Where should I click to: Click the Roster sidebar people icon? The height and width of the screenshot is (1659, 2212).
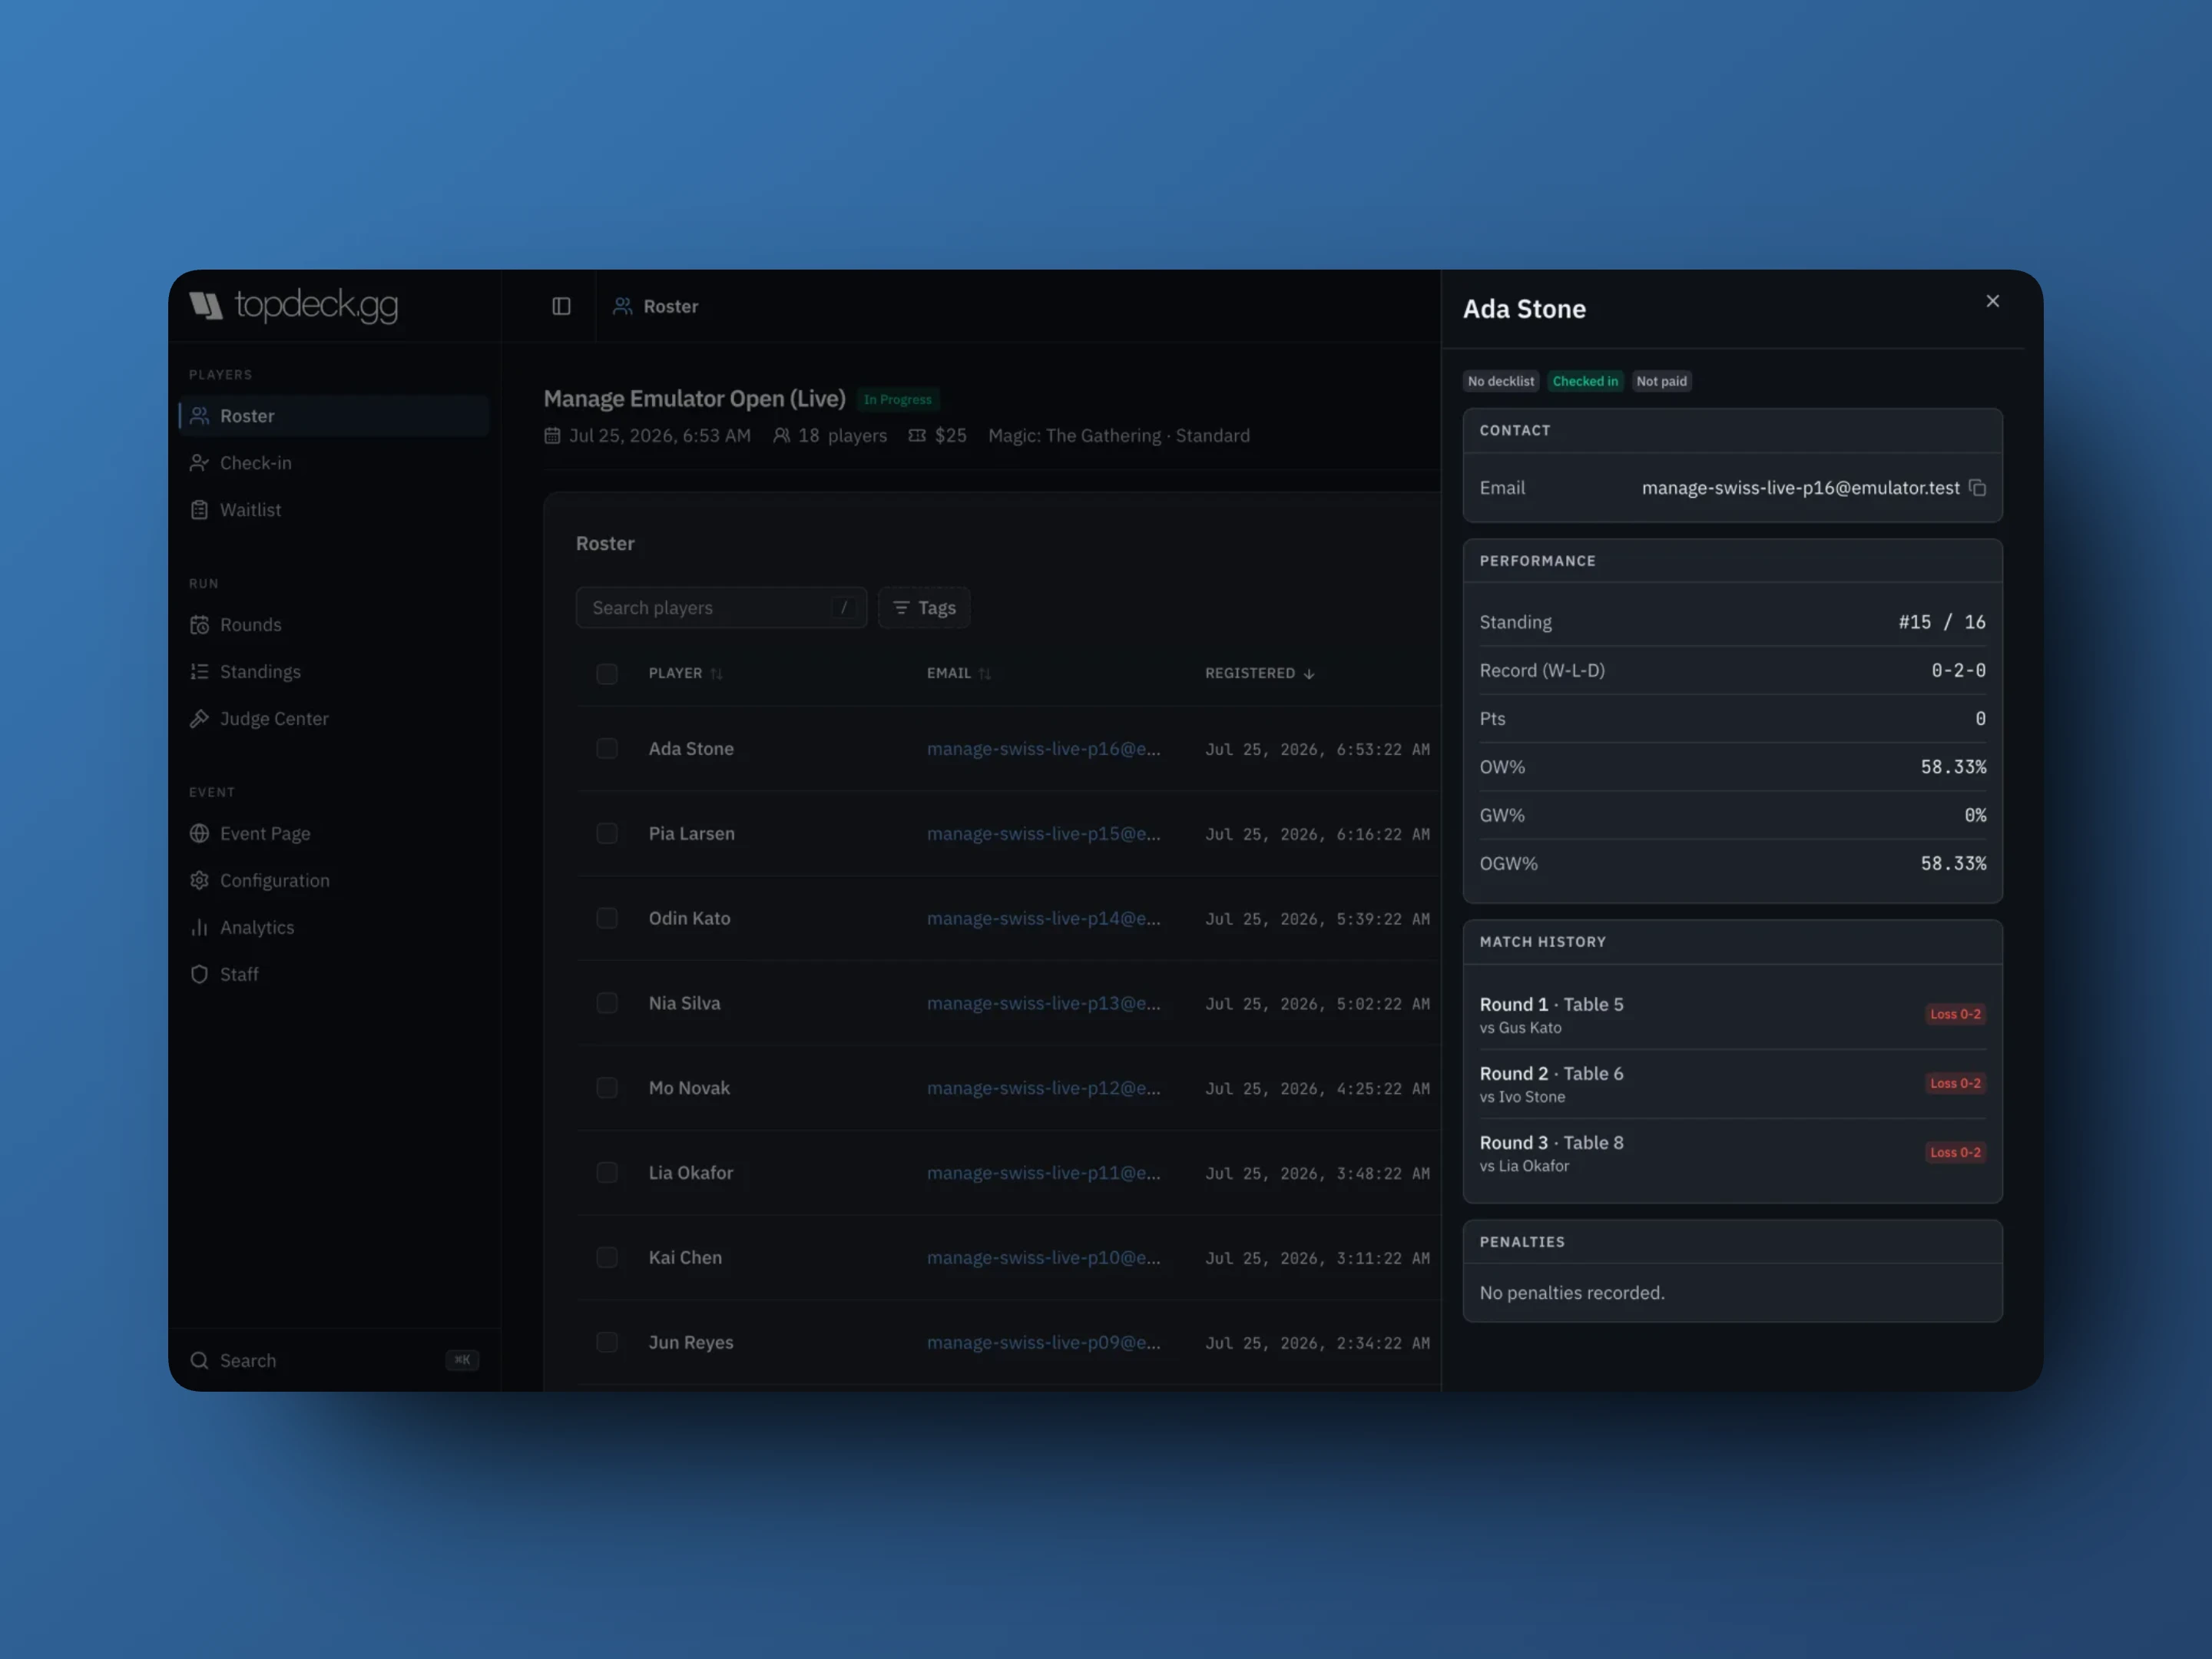tap(199, 416)
